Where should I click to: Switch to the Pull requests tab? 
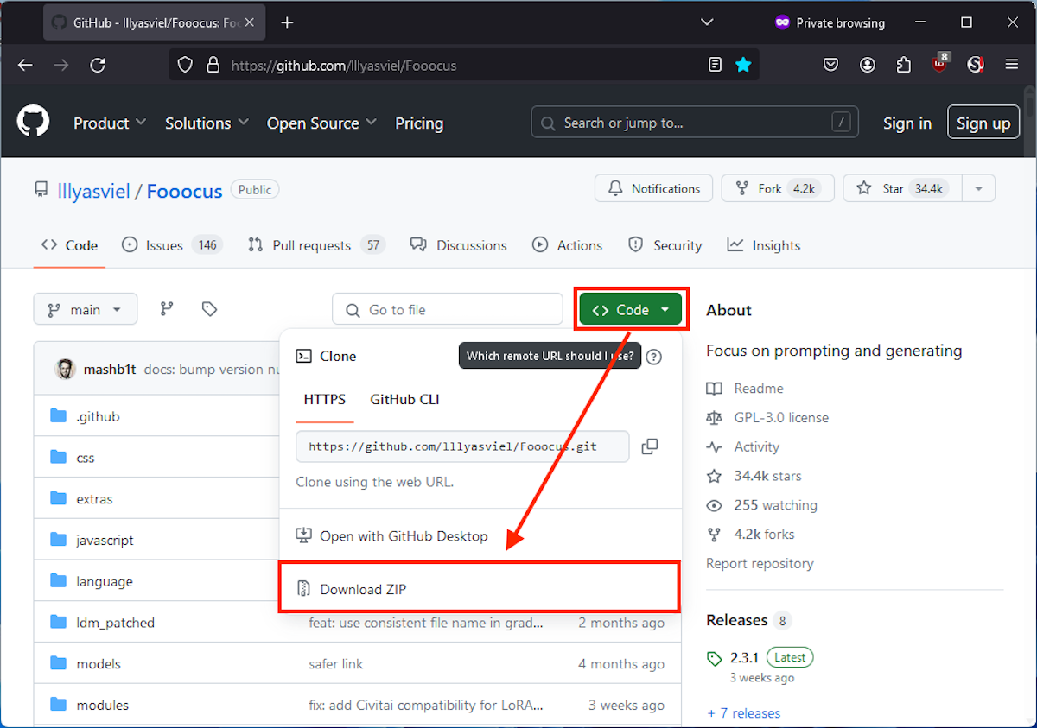click(315, 245)
